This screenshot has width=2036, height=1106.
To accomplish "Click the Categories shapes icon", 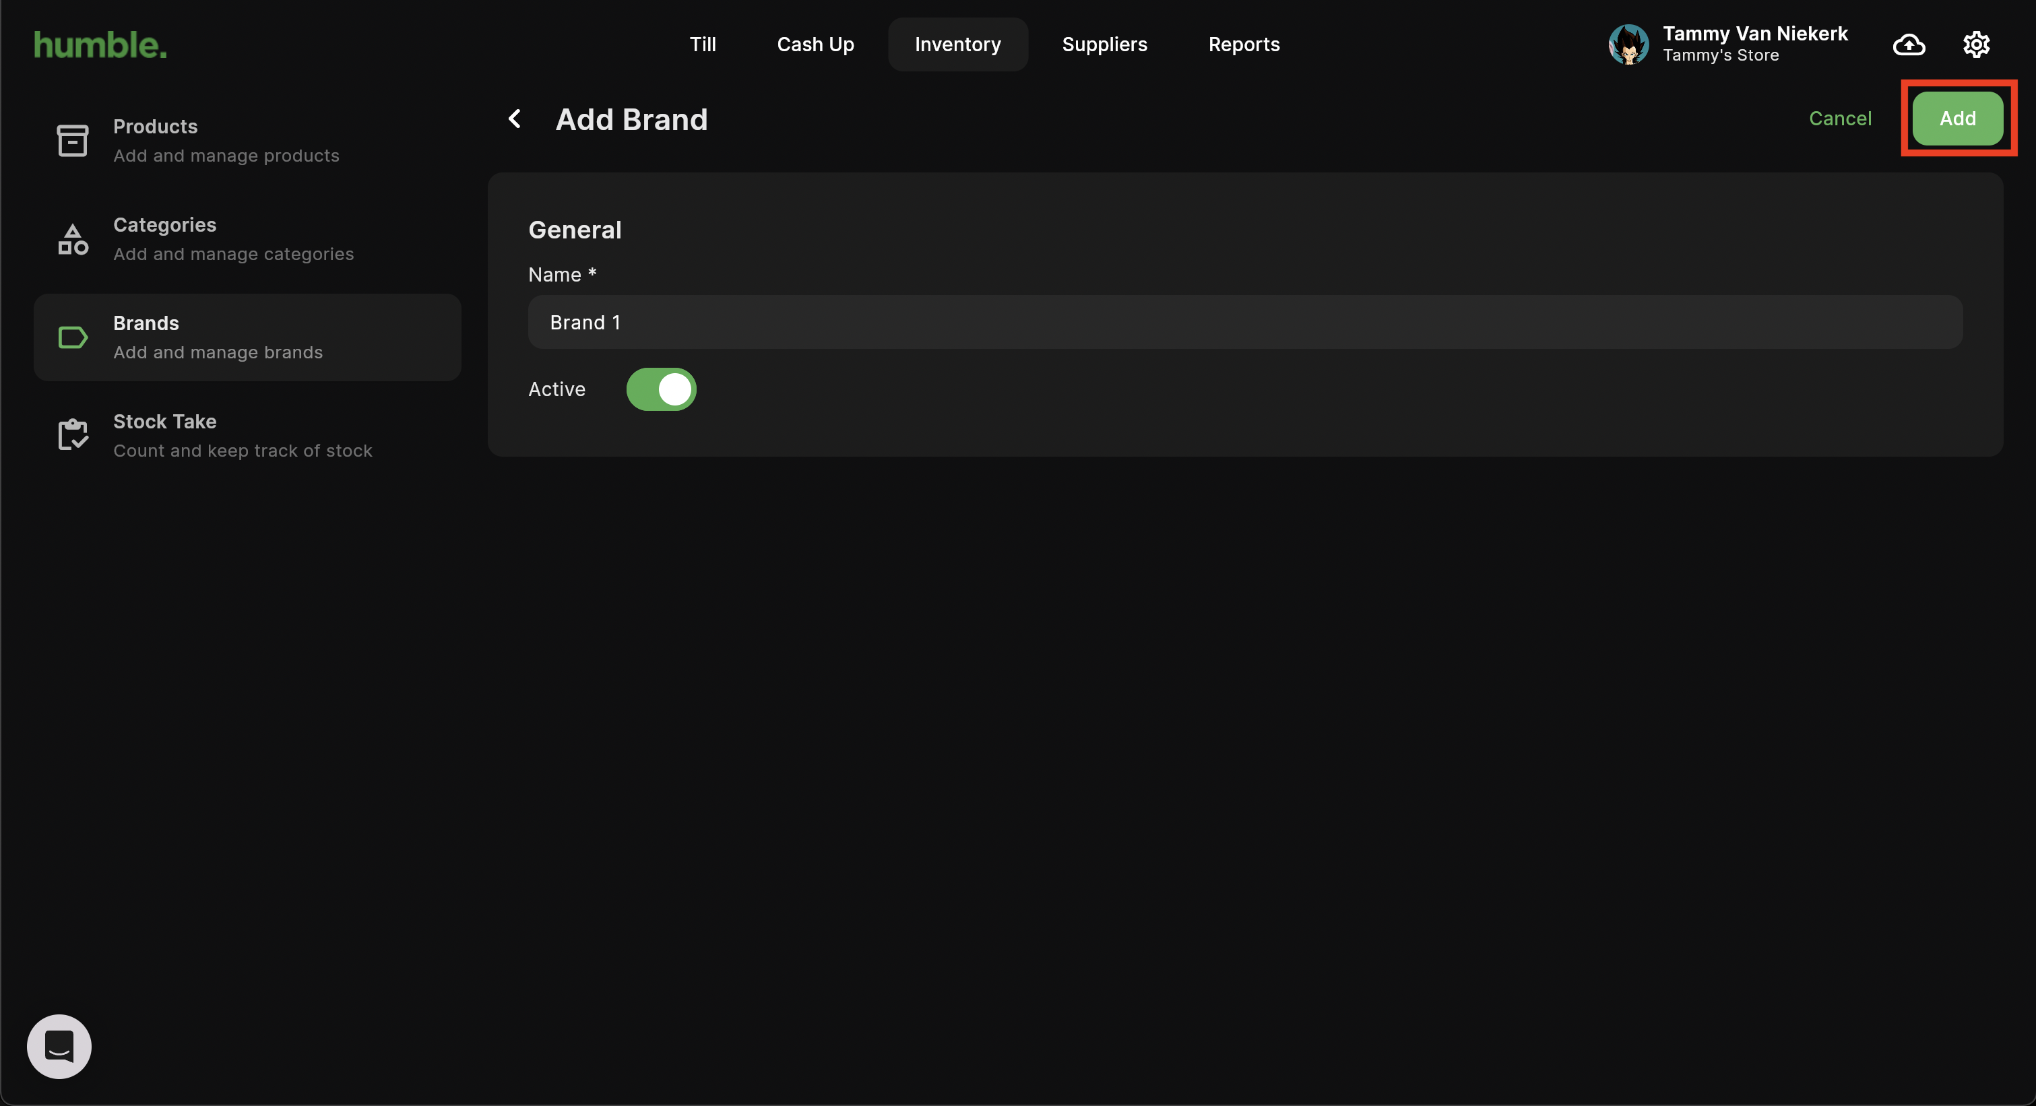I will click(x=73, y=239).
